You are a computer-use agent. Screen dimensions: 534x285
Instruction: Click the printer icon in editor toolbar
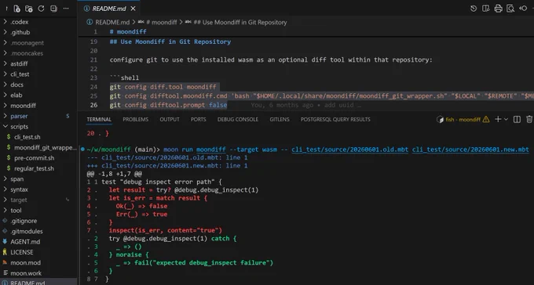[x=498, y=9]
